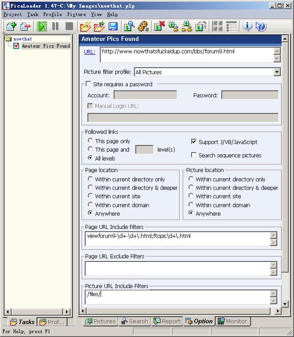This screenshot has height=337, width=294.
Task: Click the URL: hyperlink label
Action: coord(89,52)
